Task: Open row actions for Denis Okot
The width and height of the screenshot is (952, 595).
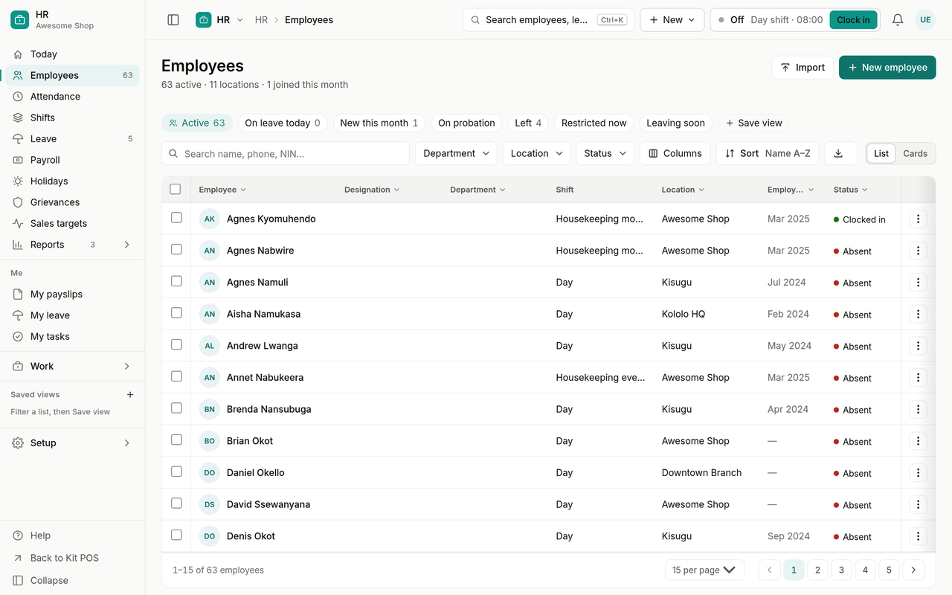Action: click(918, 536)
